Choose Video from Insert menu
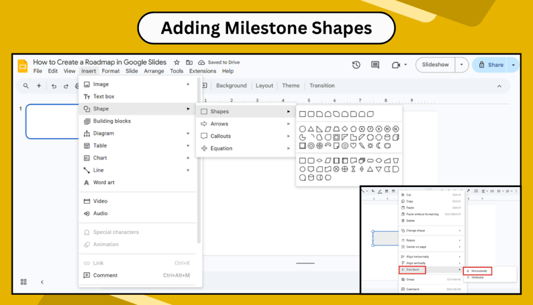The width and height of the screenshot is (533, 305). [x=137, y=201]
